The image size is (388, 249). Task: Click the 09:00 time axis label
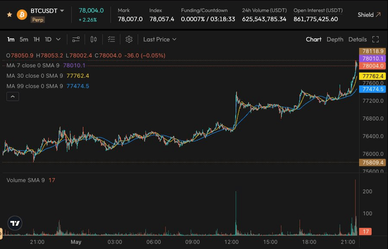click(x=192, y=242)
